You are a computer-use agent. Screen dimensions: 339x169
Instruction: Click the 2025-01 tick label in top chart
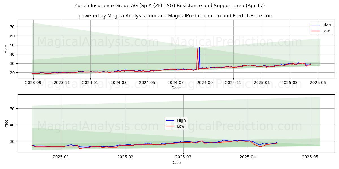coord(262,83)
